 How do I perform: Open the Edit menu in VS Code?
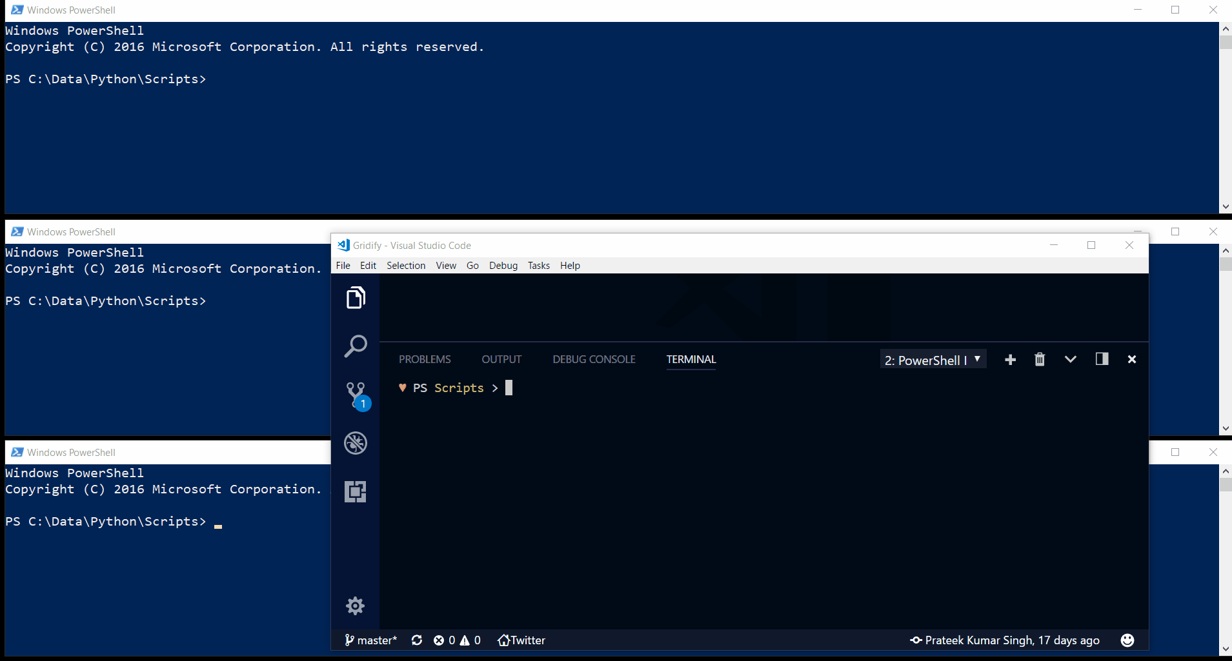[x=368, y=266]
